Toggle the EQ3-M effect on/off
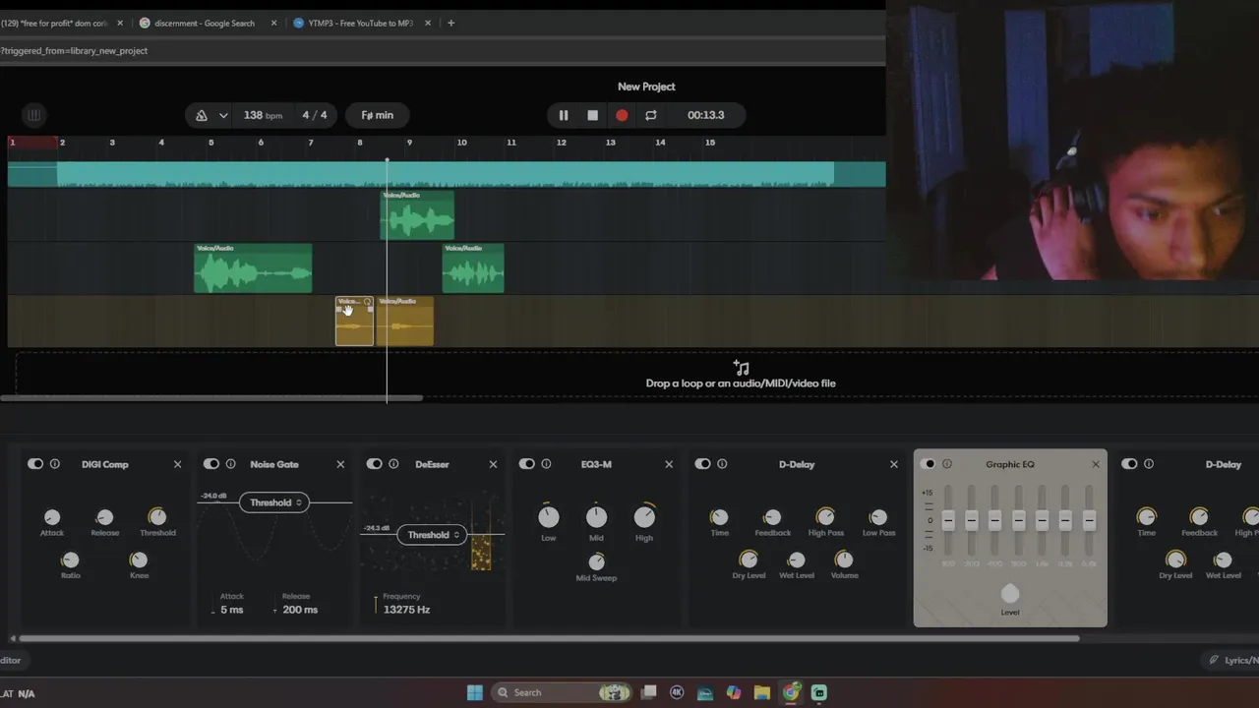The height and width of the screenshot is (708, 1259). pyautogui.click(x=526, y=464)
